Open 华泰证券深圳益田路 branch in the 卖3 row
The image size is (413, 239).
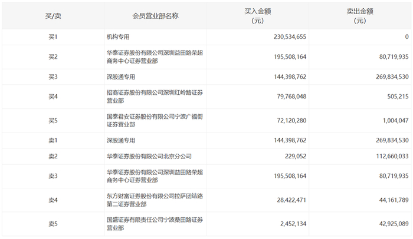[152, 176]
